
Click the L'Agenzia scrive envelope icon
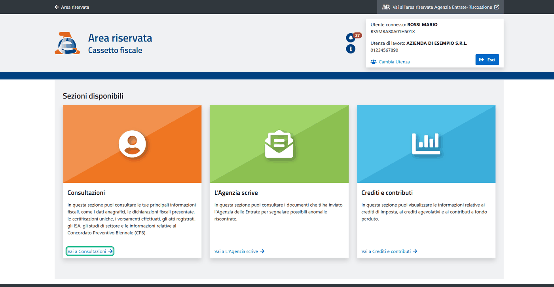pos(279,144)
